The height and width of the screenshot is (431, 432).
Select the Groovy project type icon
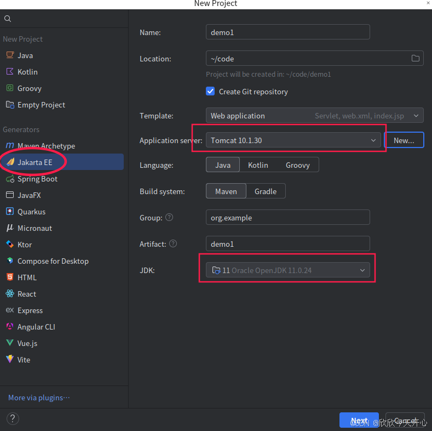tap(10, 88)
